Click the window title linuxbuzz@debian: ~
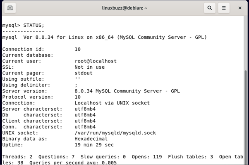This screenshot has width=249, height=165. pyautogui.click(x=124, y=8)
